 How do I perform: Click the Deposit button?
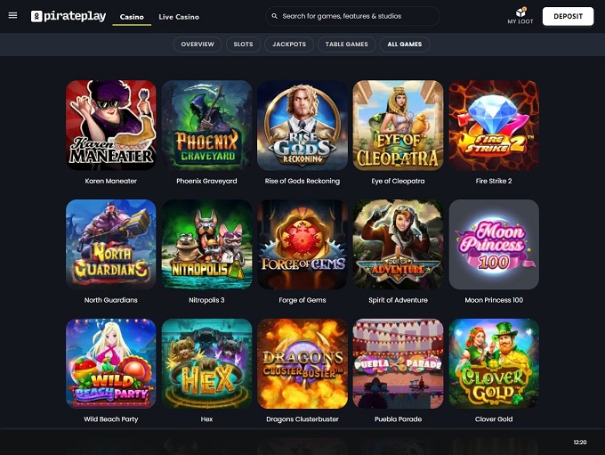pyautogui.click(x=568, y=16)
